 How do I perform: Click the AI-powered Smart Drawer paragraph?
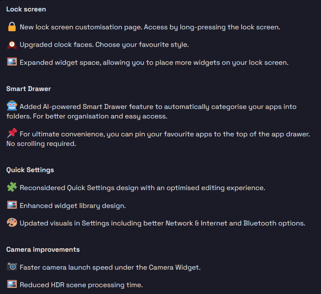(151, 111)
